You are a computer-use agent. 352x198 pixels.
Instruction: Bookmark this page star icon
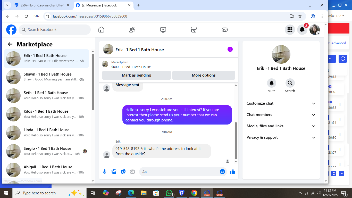pyautogui.click(x=300, y=16)
